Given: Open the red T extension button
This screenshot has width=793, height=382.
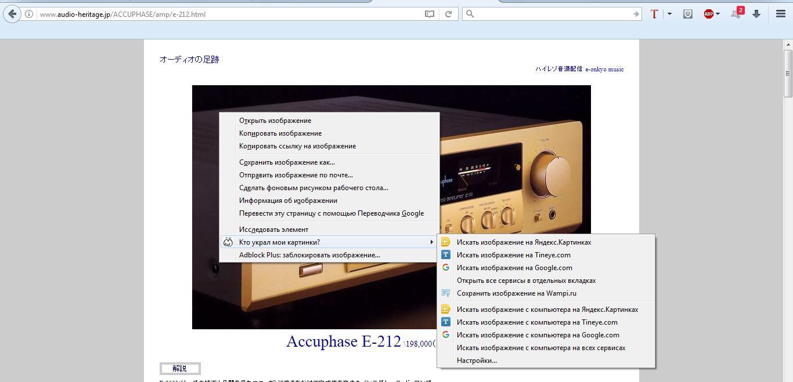Looking at the screenshot, I should coord(654,14).
